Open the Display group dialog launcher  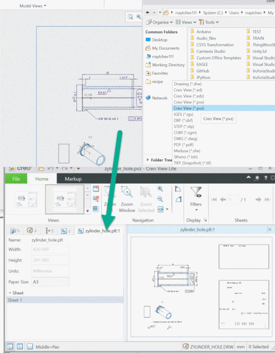click(x=205, y=220)
